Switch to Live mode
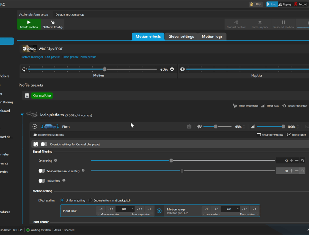Image resolution: width=309 pixels, height=235 pixels. click(x=272, y=4)
